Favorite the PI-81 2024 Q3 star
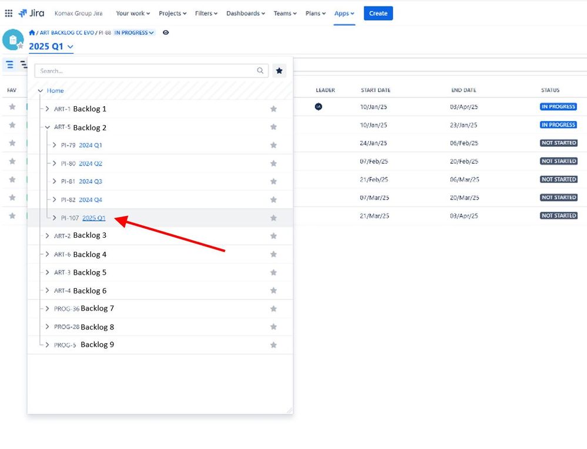The width and height of the screenshot is (587, 449). [274, 181]
